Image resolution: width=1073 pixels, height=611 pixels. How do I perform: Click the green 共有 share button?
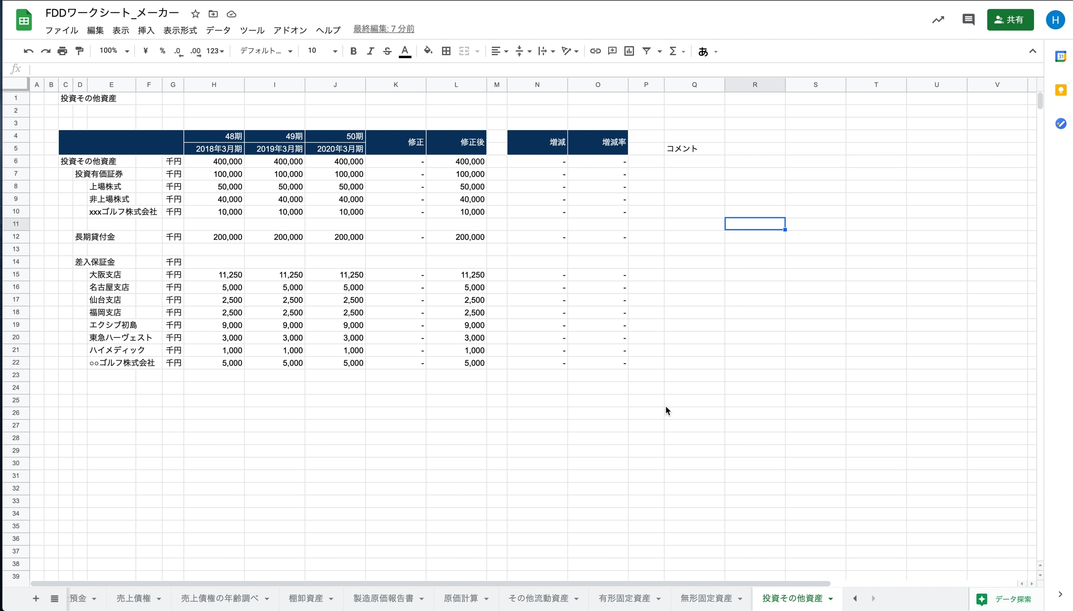1010,20
